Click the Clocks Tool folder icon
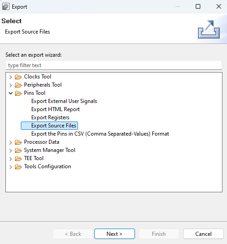The width and height of the screenshot is (227, 244). 18,77
